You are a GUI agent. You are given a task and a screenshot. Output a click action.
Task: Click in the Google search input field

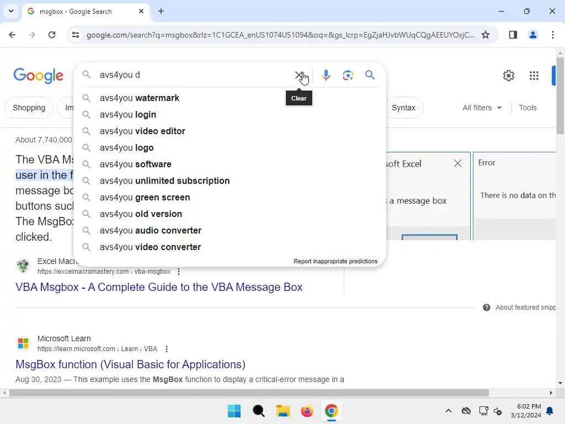click(x=195, y=75)
